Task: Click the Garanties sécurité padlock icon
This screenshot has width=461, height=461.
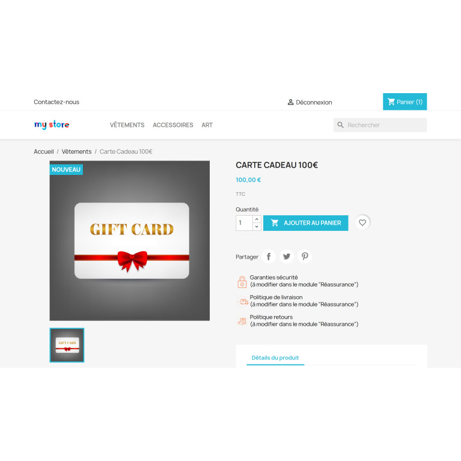Action: pyautogui.click(x=242, y=282)
